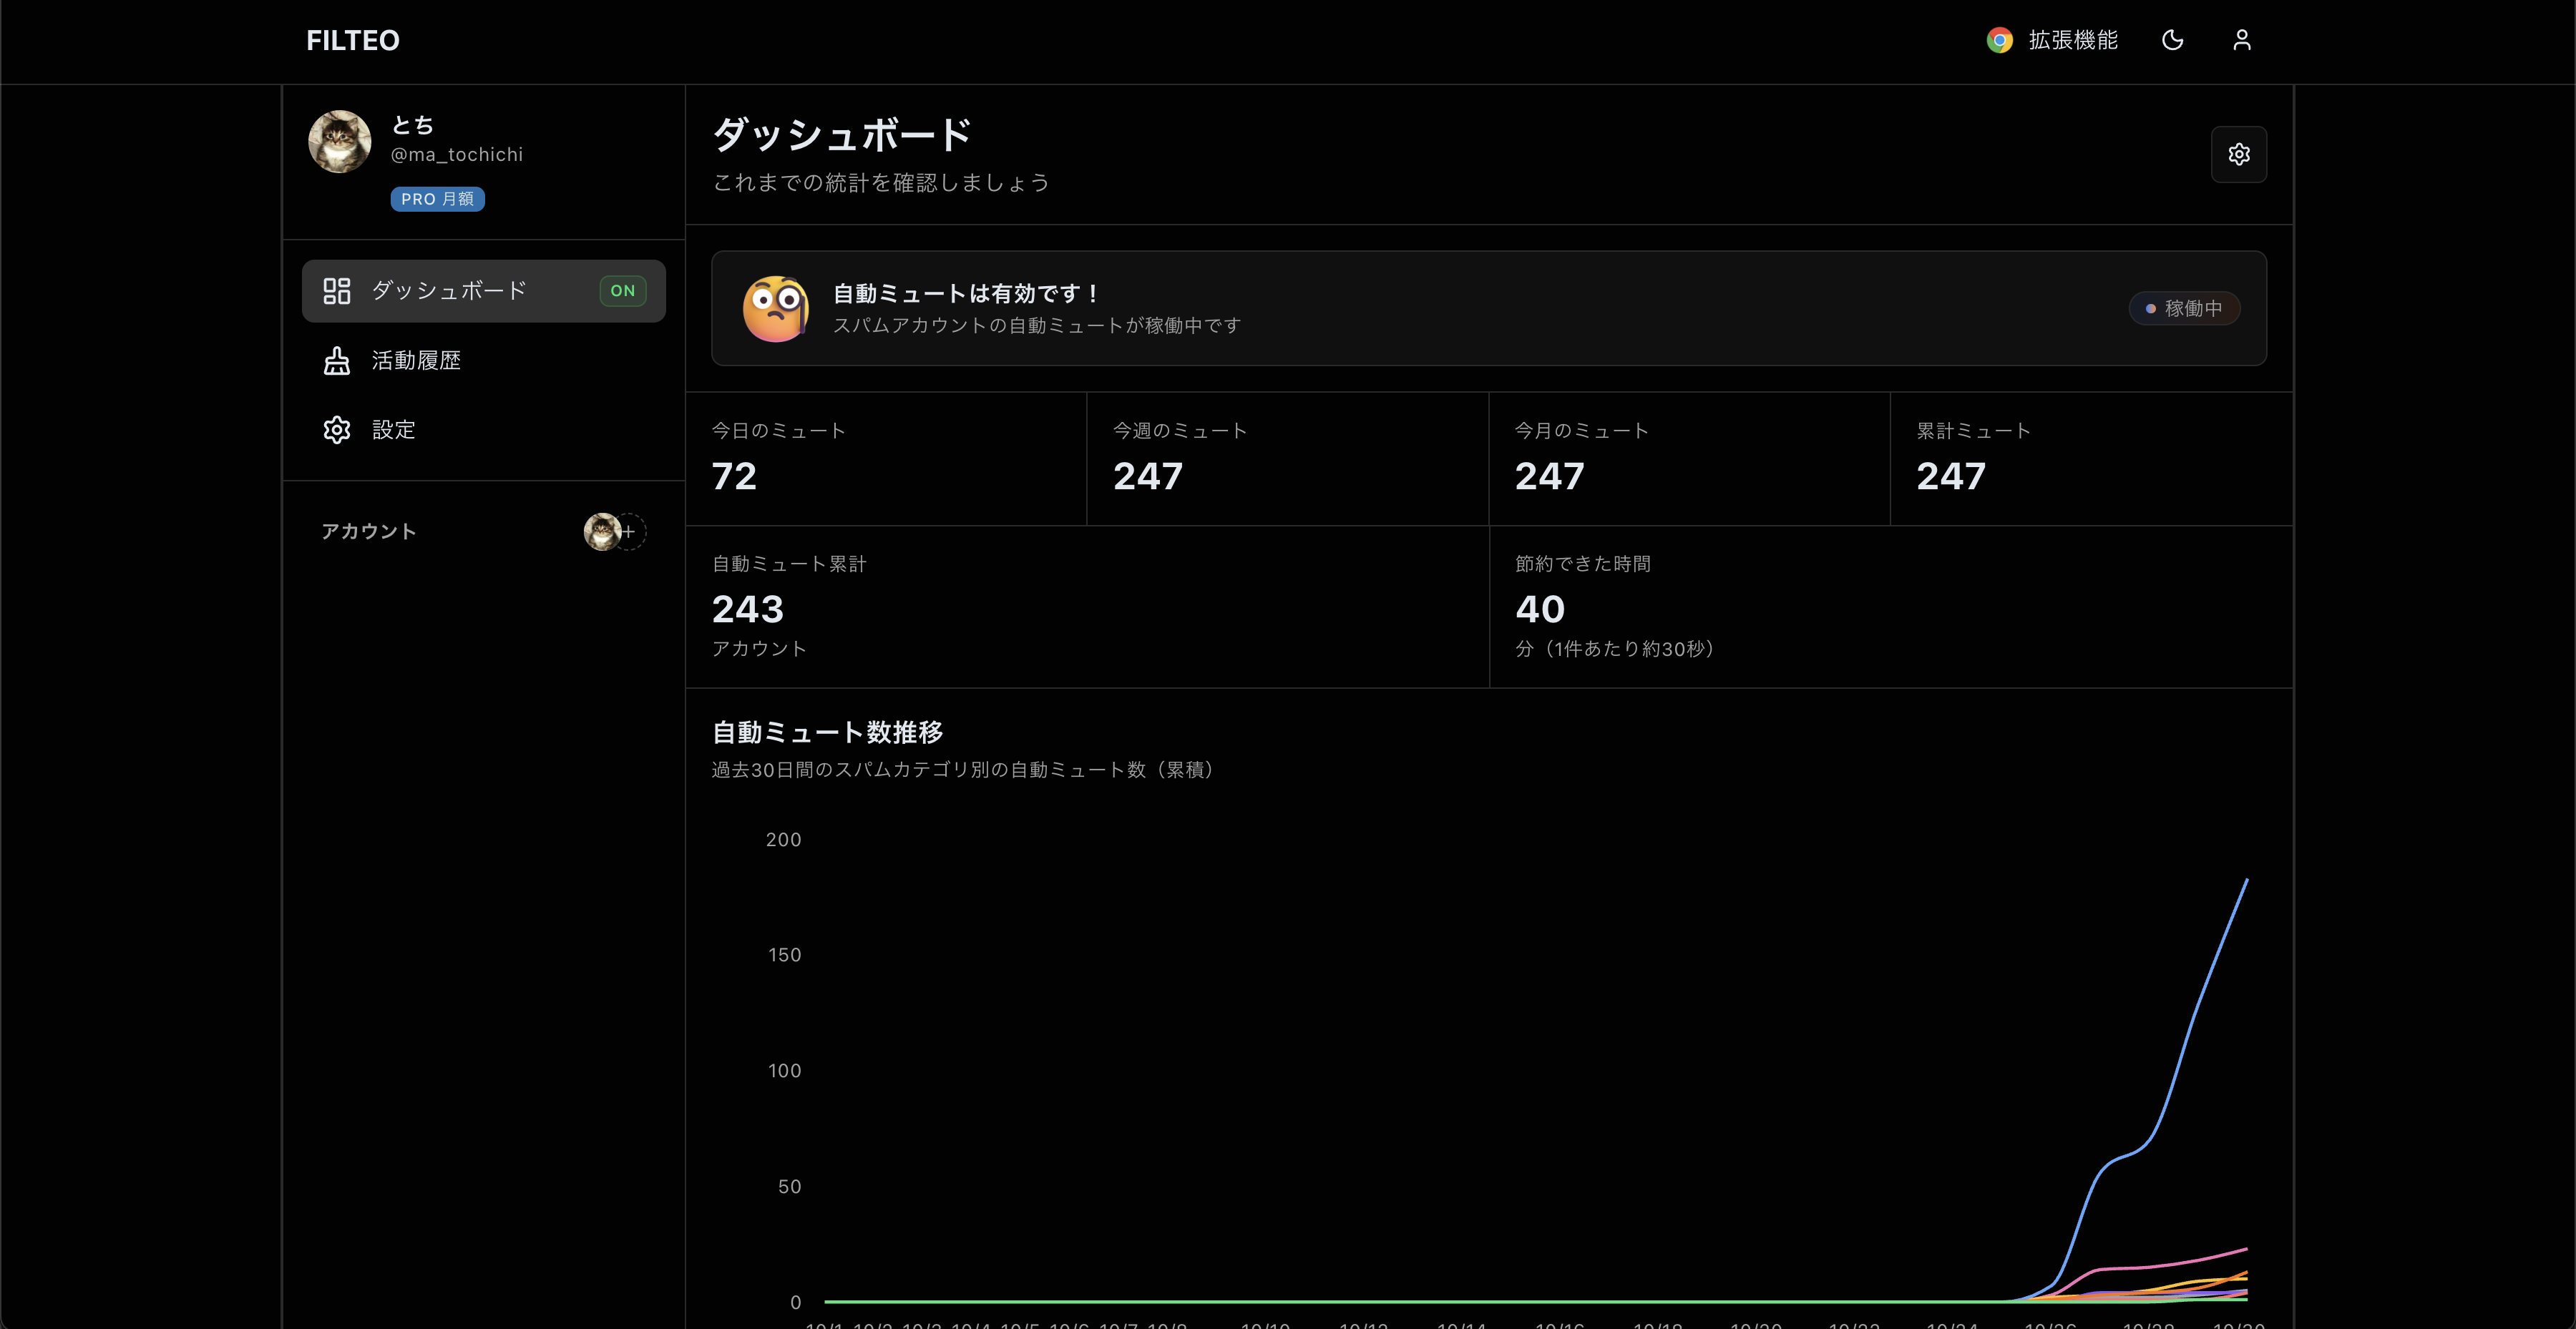Screen dimensions: 2576x1329
Task: Open the user profile icon in the header
Action: [2242, 40]
